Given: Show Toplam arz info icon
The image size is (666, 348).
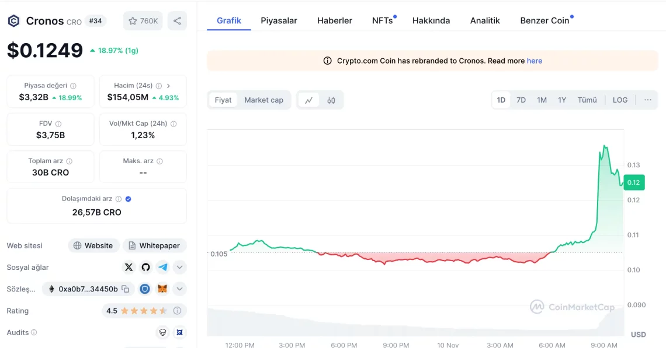Looking at the screenshot, I should click(x=70, y=161).
